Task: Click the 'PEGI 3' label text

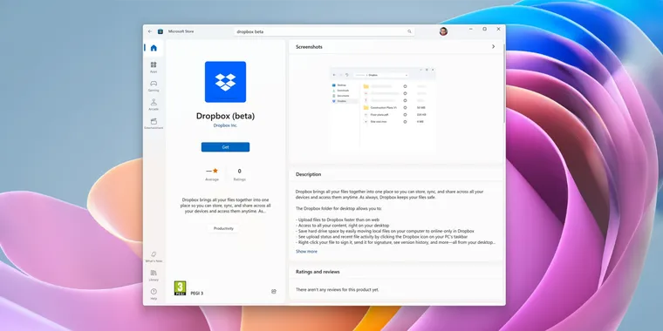Action: pos(196,293)
